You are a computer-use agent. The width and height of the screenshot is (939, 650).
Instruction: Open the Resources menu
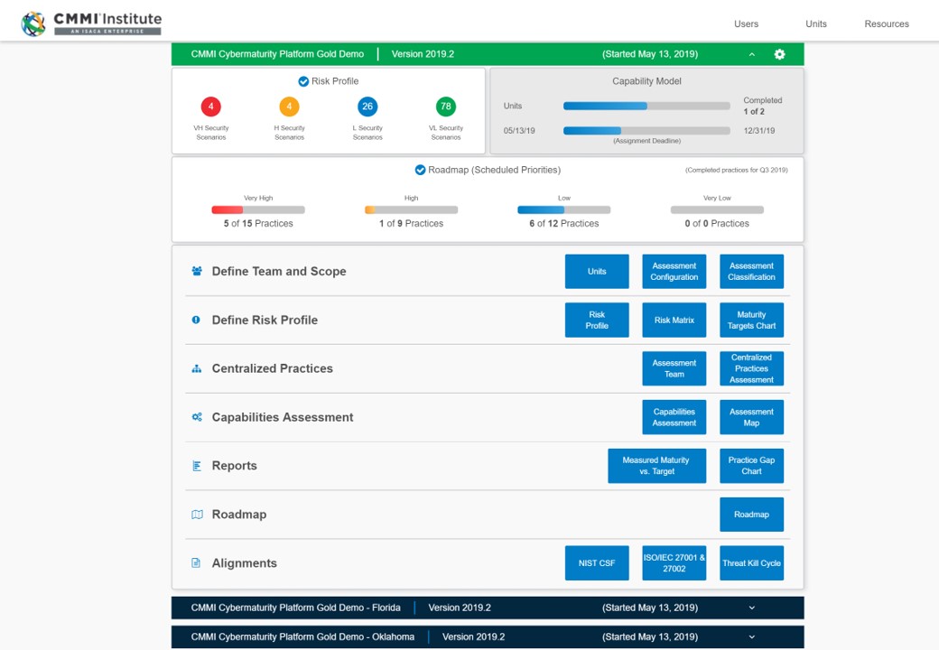coord(886,24)
